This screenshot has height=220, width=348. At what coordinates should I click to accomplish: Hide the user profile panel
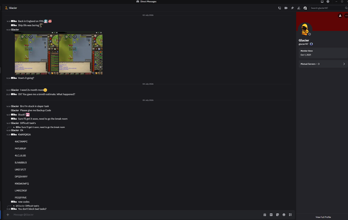click(x=305, y=8)
